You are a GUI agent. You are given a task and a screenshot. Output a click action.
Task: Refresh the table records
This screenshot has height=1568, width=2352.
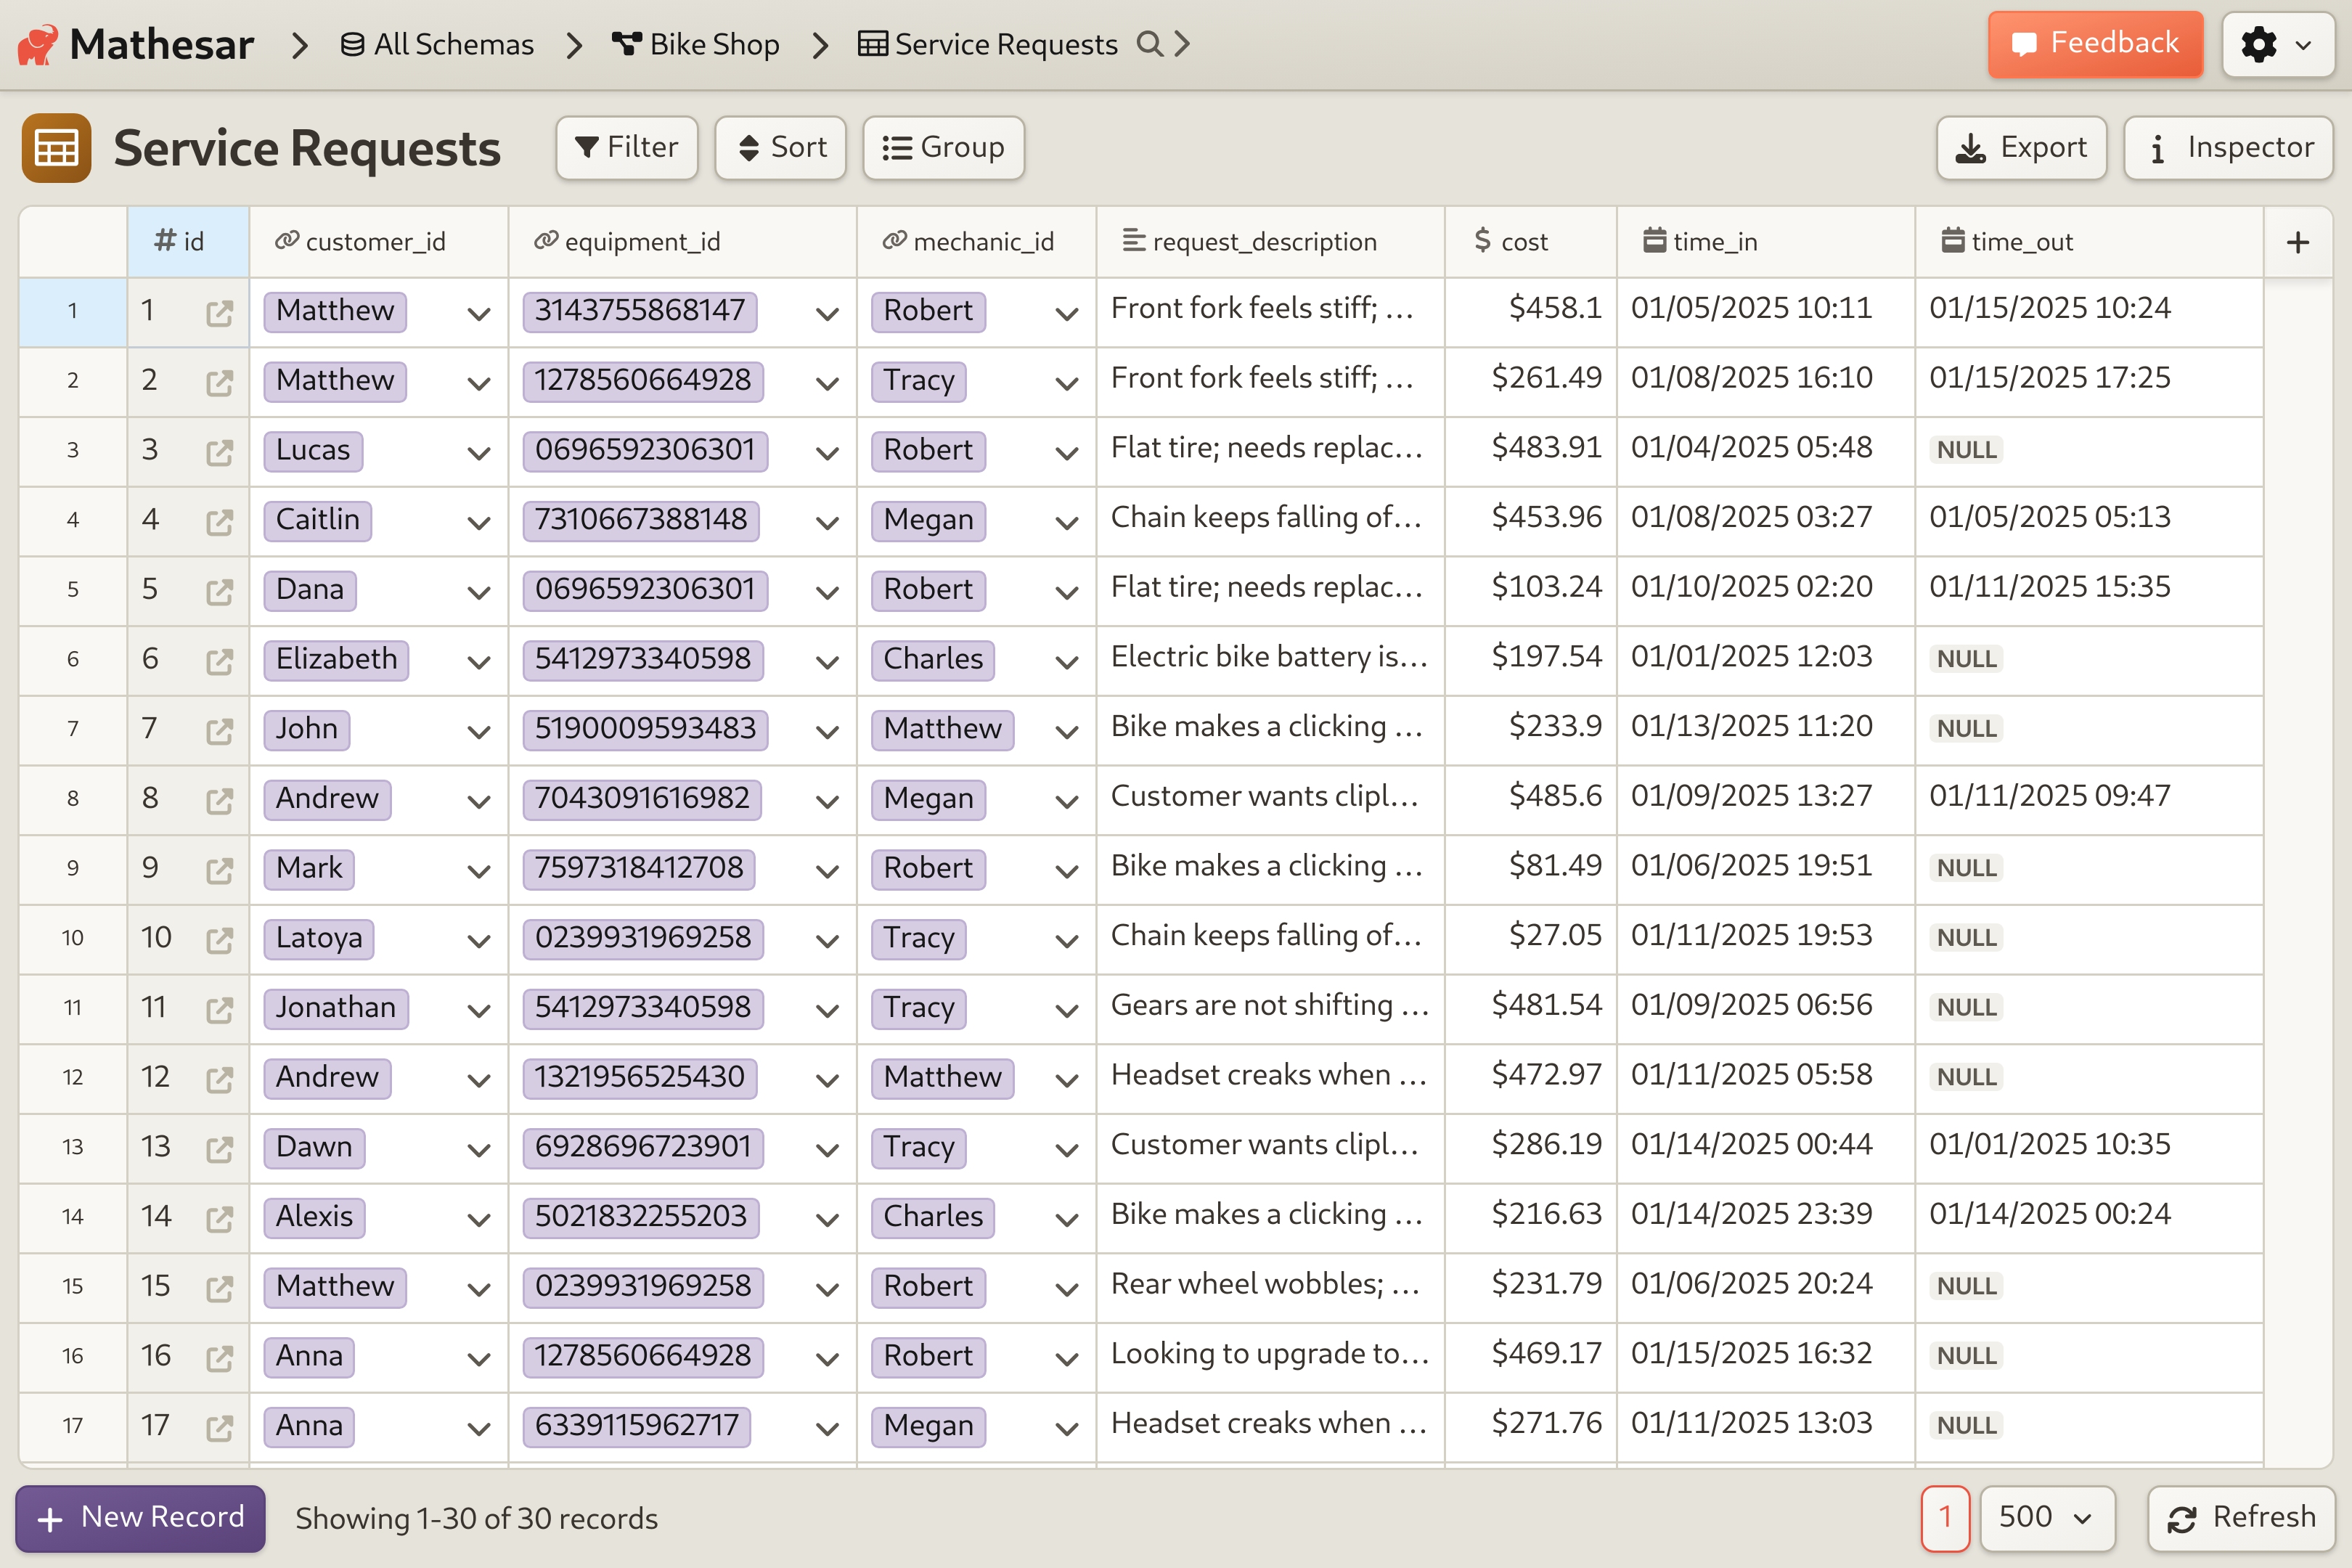pyautogui.click(x=2241, y=1518)
